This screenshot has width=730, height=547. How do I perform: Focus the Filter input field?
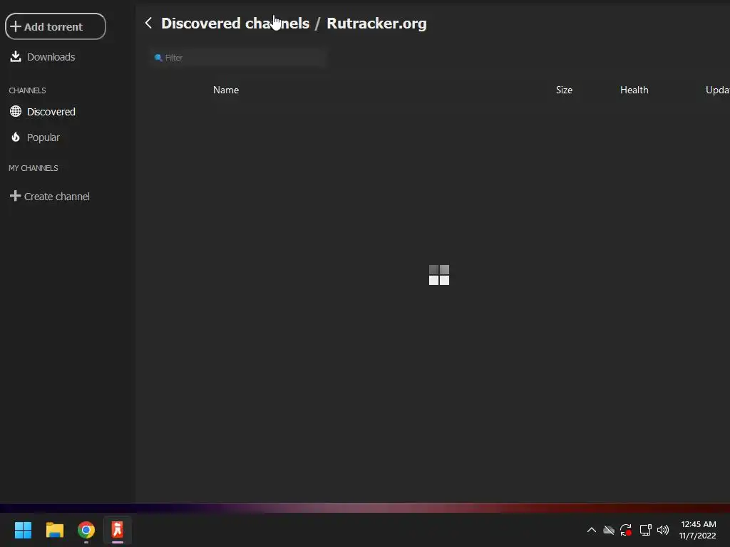[x=237, y=58]
